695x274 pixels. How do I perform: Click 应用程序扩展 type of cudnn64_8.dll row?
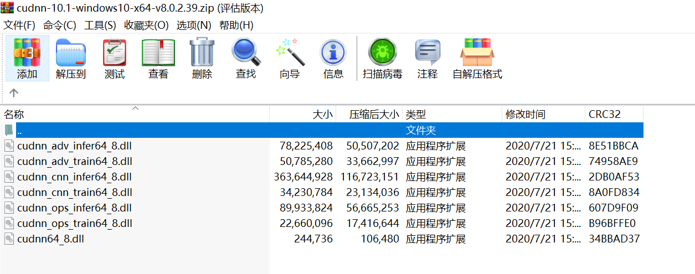click(436, 239)
